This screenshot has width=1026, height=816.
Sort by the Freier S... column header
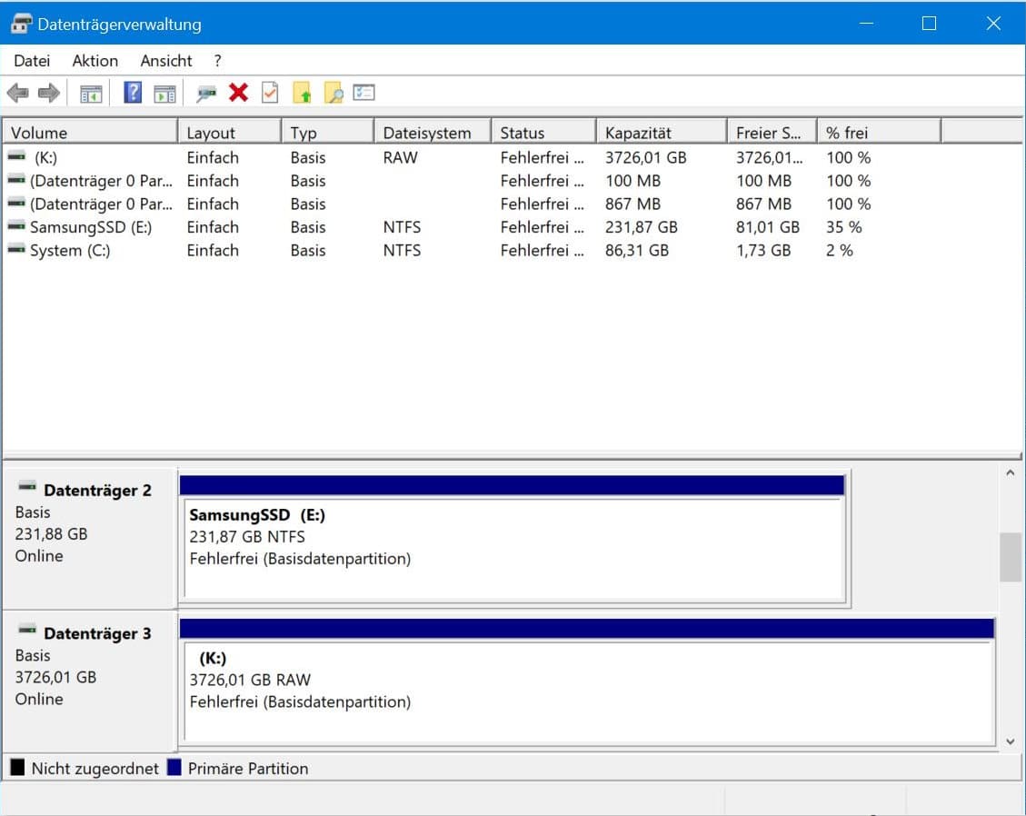pyautogui.click(x=772, y=133)
